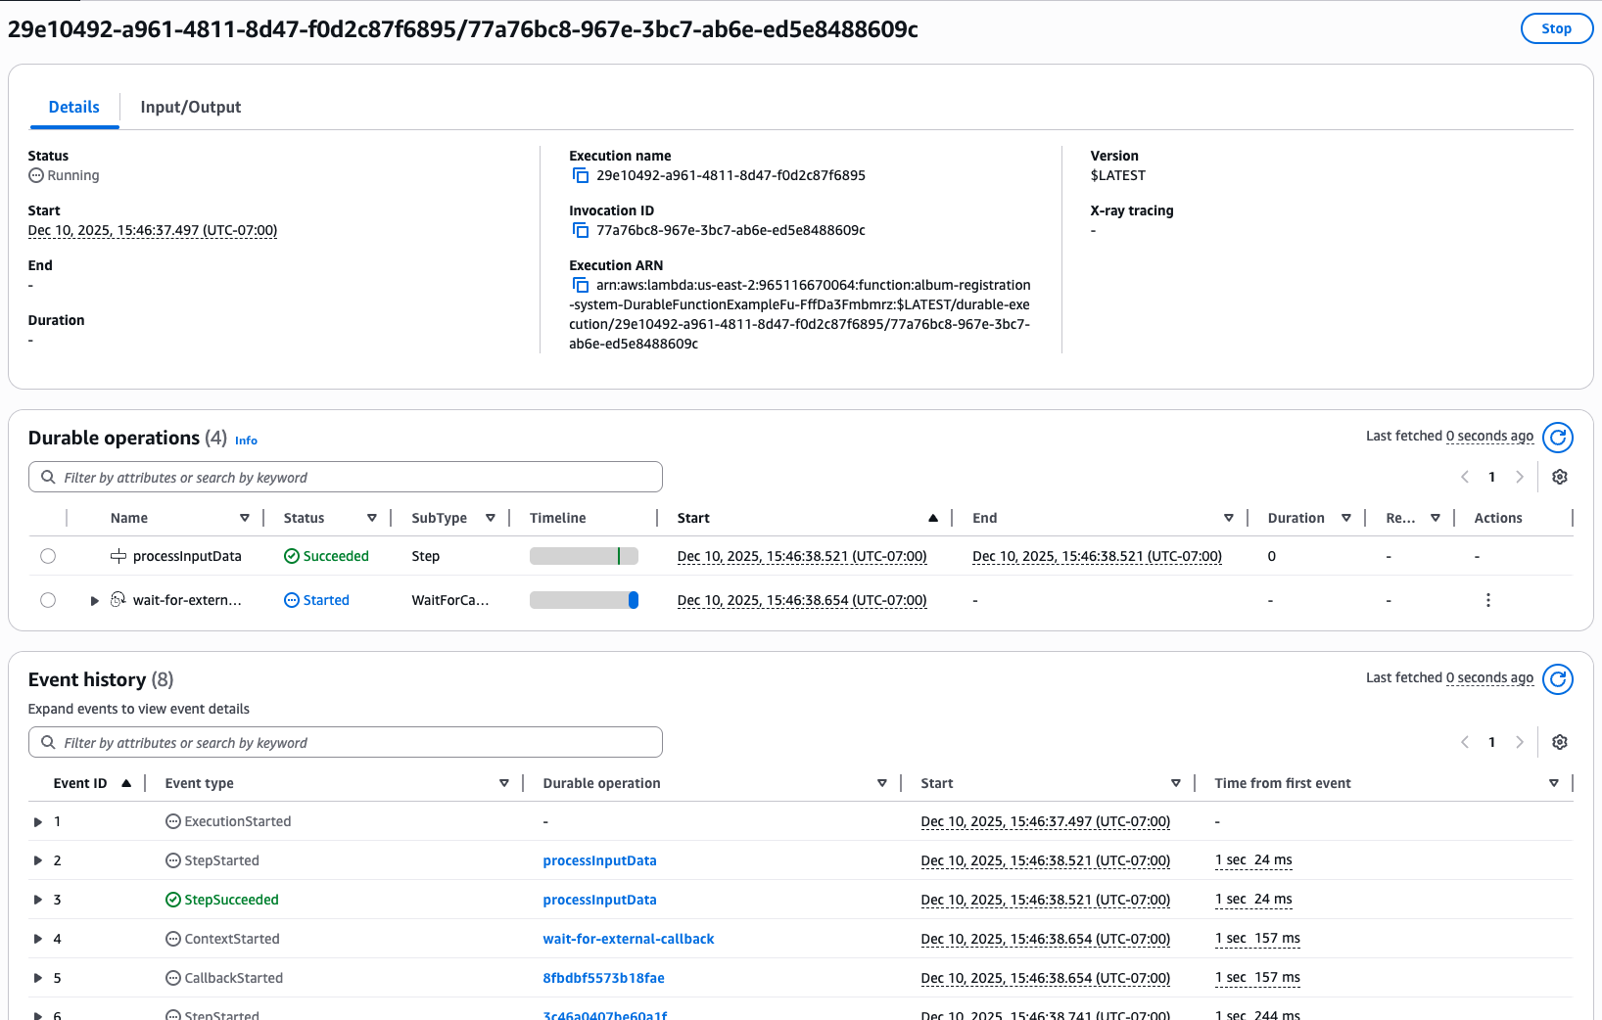This screenshot has width=1602, height=1020.
Task: Open Durable operations table settings gear
Action: [1560, 477]
